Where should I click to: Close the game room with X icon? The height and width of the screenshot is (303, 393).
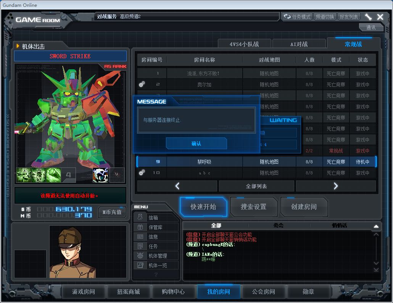(380, 17)
